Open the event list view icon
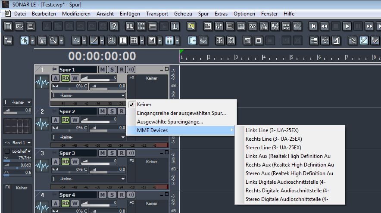Image resolution: width=381 pixels, height=213 pixels. (141, 26)
